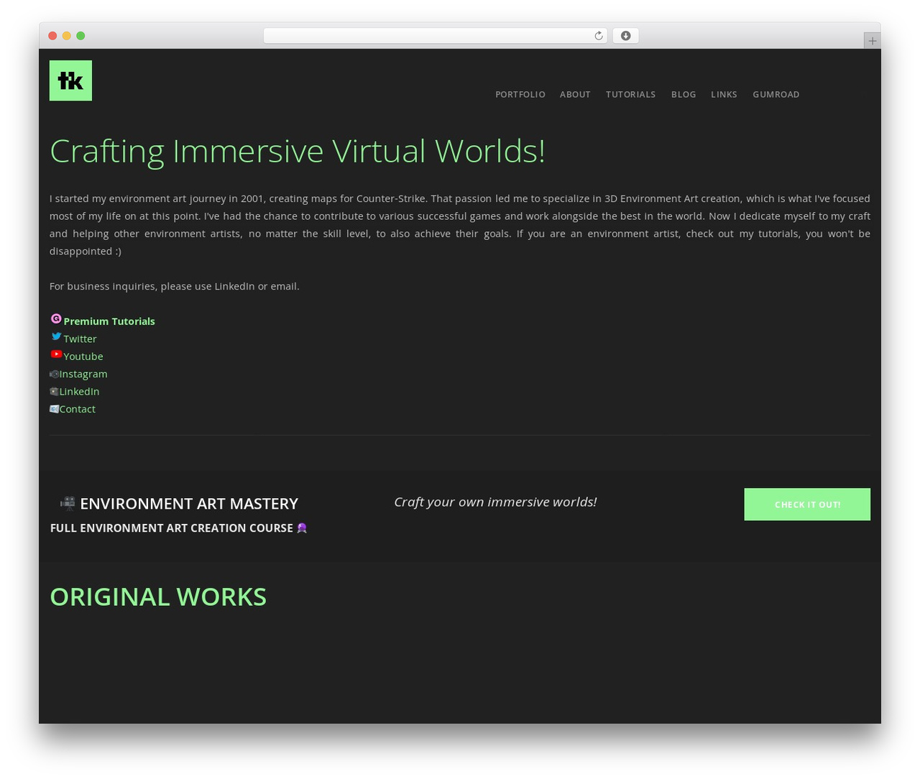Maximize the browser with the green button
This screenshot has height=779, width=920.
(80, 36)
